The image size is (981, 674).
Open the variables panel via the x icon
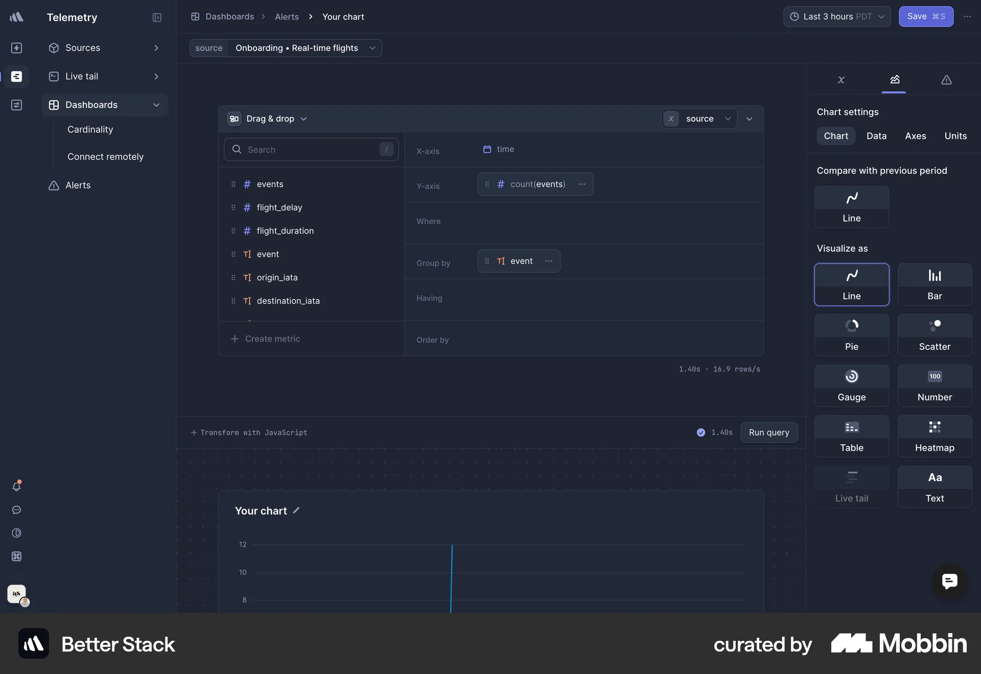tap(840, 80)
